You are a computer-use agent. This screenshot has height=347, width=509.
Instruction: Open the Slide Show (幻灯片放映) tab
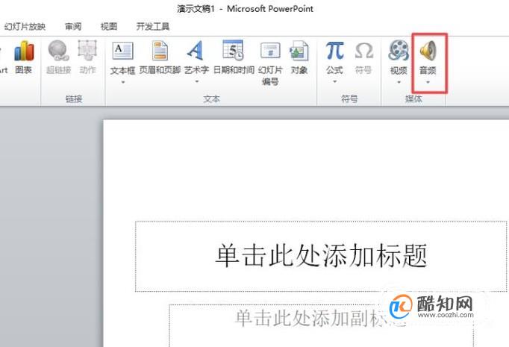25,26
